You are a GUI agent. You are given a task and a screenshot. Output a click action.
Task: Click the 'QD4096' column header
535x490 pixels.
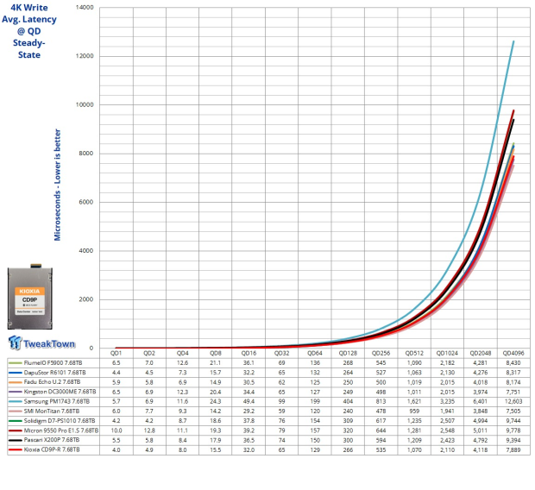[x=513, y=353]
